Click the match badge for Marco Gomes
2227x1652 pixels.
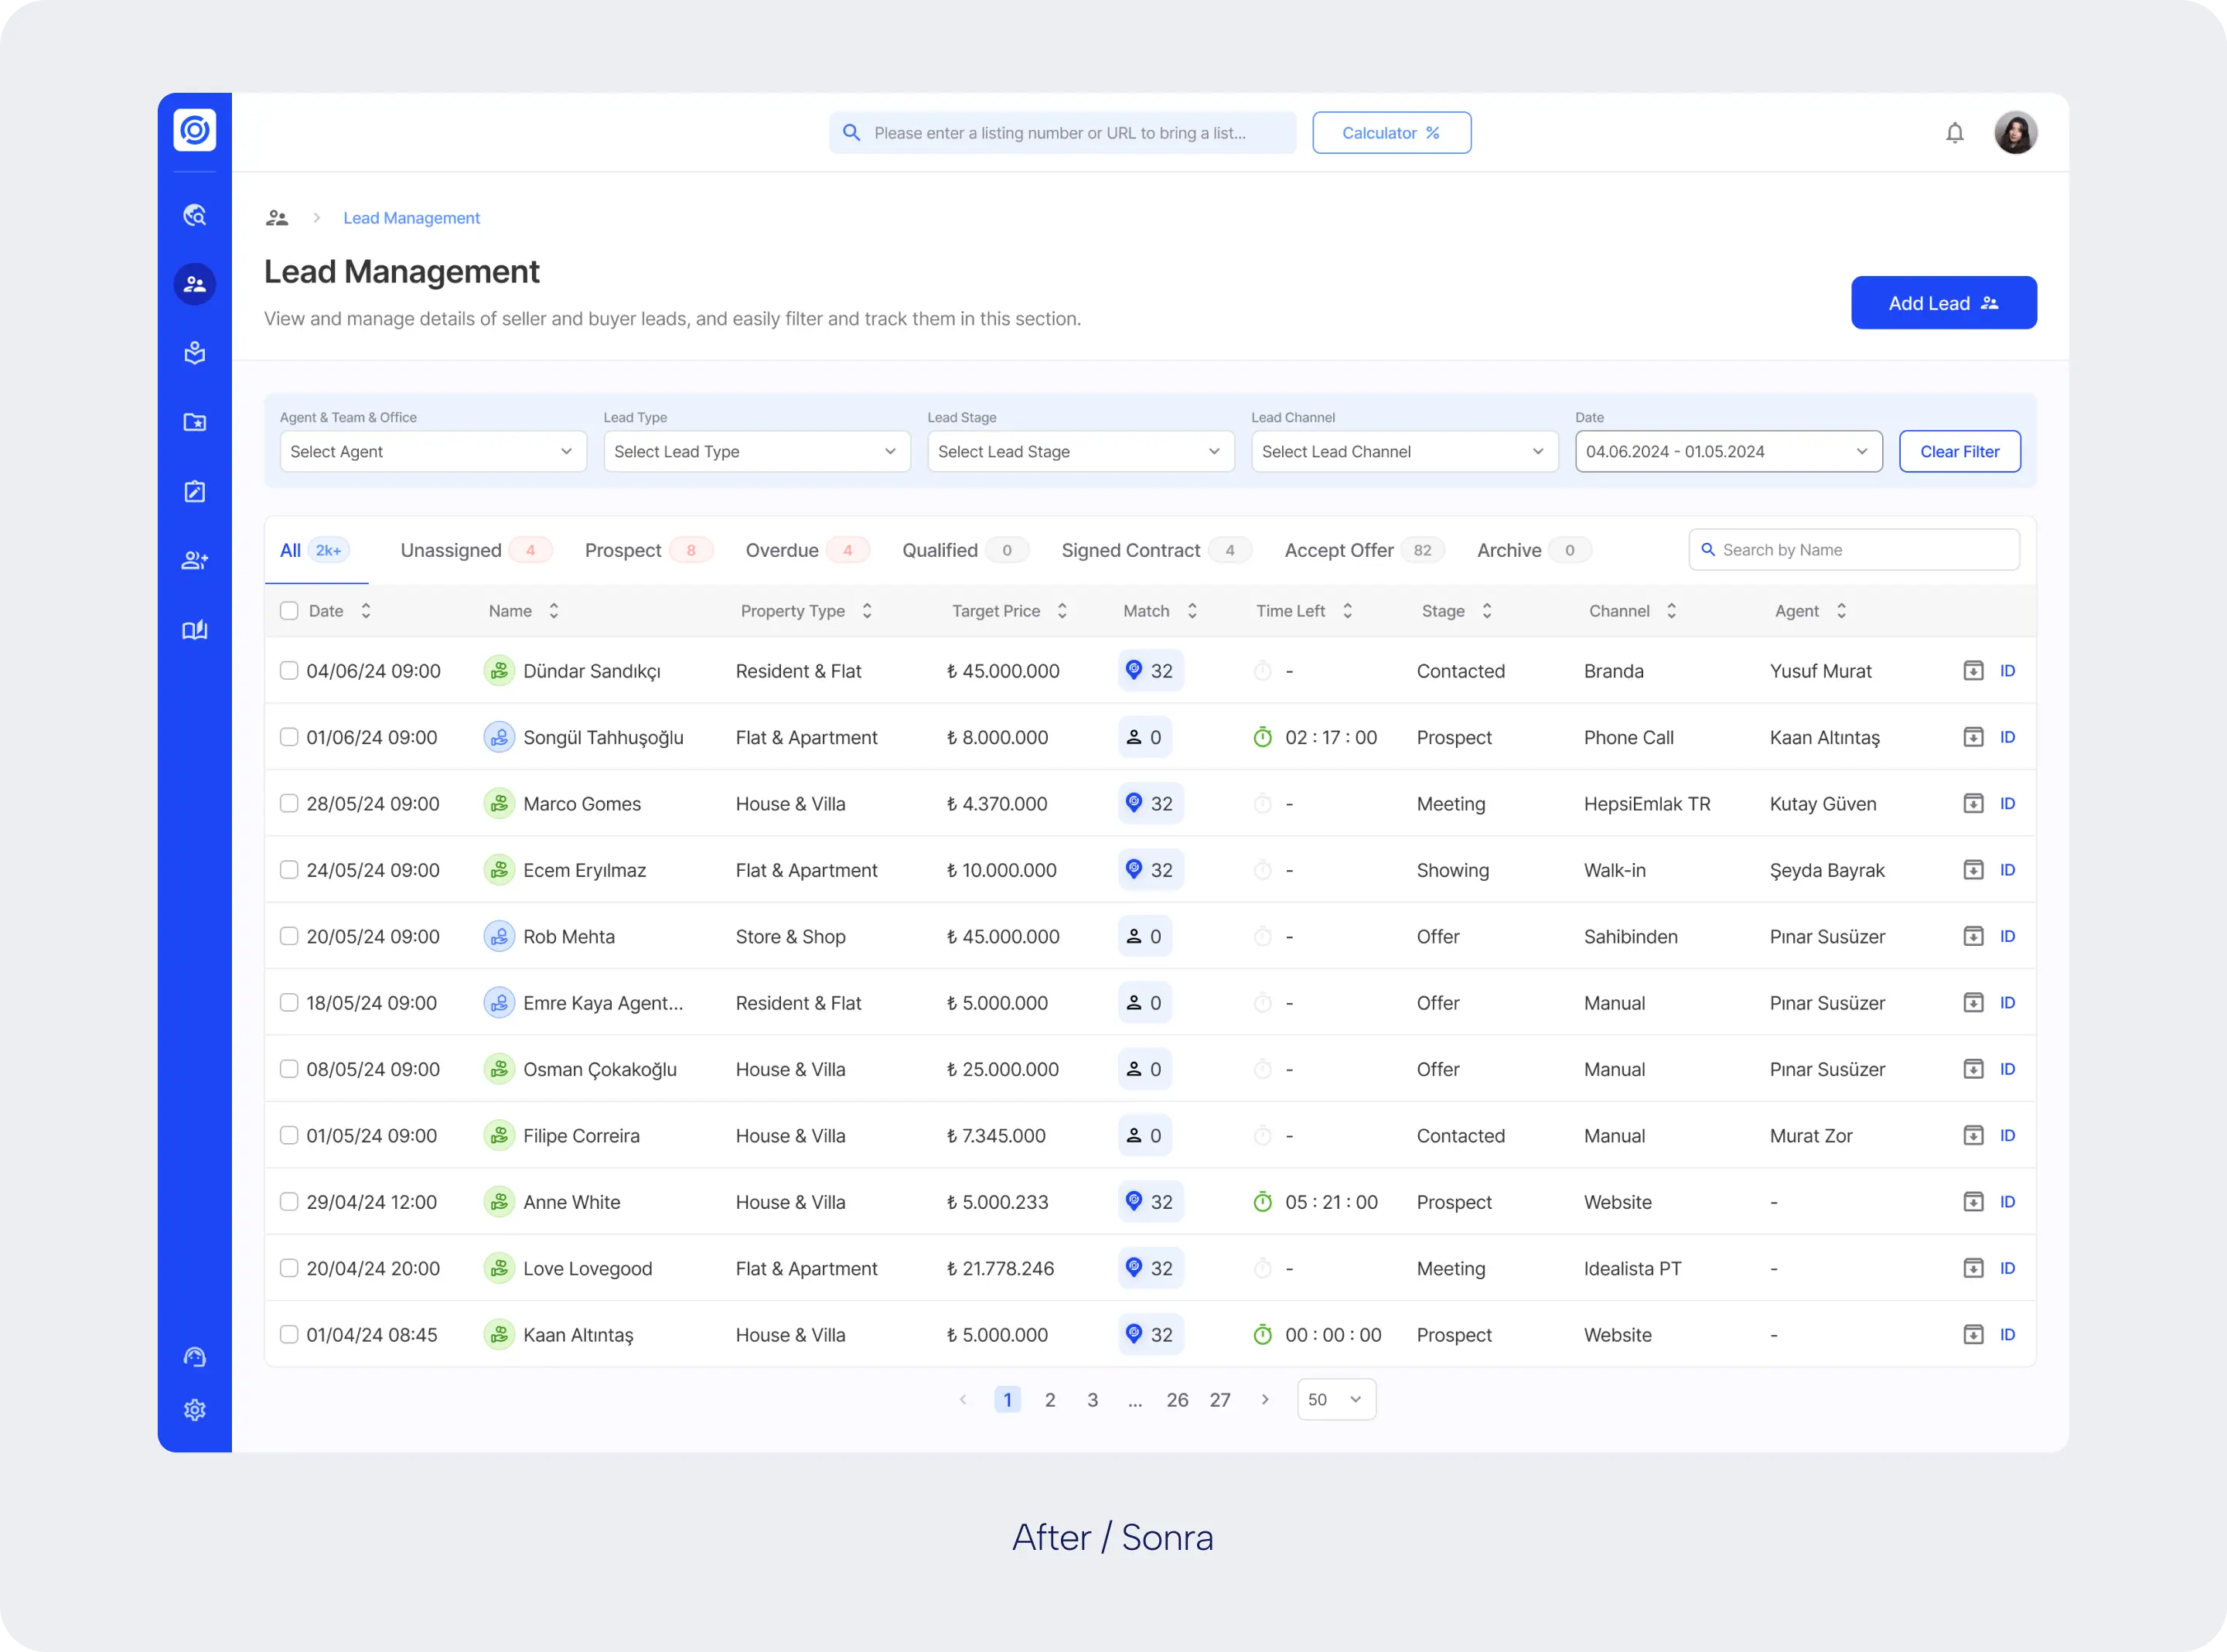click(1151, 804)
